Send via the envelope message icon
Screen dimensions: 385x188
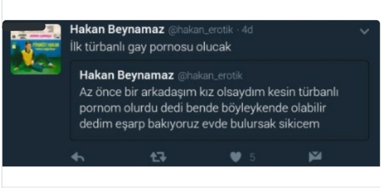tap(315, 157)
